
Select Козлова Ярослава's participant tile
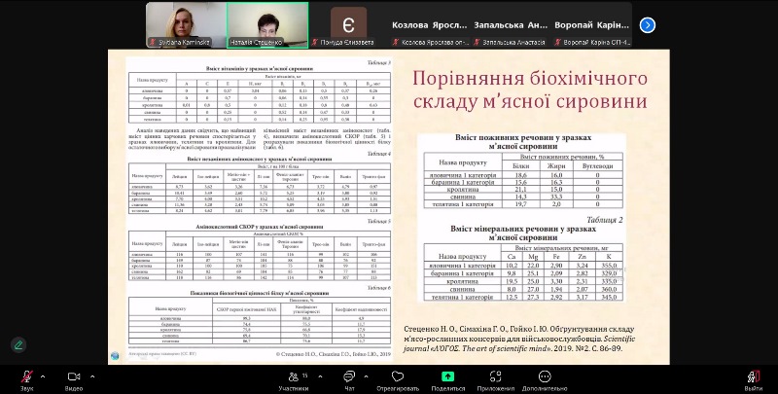coord(430,25)
